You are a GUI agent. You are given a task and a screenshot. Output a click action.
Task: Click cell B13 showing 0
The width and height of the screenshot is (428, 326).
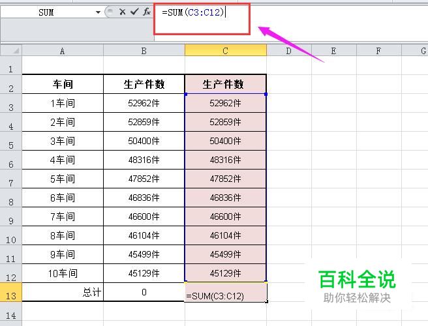(x=144, y=292)
